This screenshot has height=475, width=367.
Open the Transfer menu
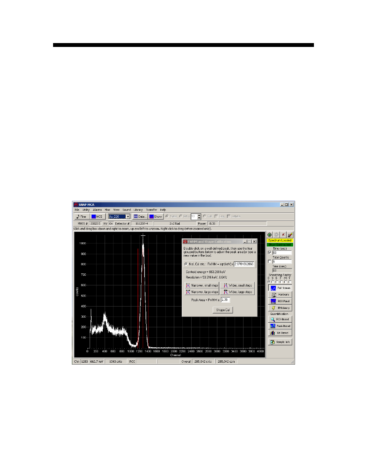pos(152,210)
